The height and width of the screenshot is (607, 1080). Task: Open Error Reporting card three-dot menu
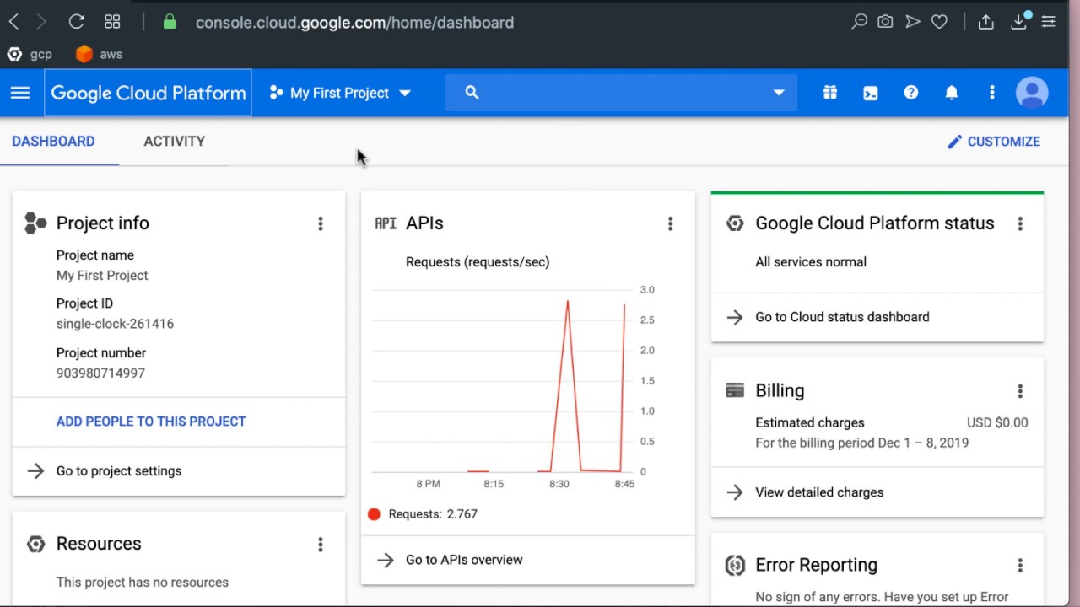pyautogui.click(x=1020, y=566)
